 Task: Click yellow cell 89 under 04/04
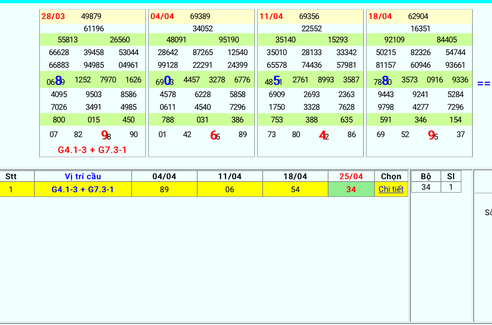(x=164, y=189)
